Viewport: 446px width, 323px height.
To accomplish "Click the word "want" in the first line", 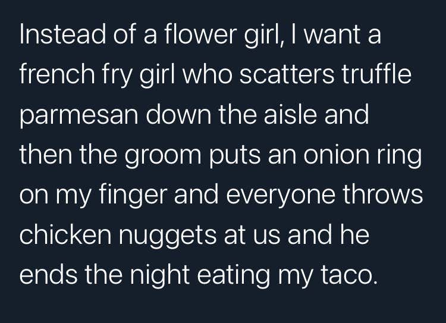I will click(x=331, y=35).
